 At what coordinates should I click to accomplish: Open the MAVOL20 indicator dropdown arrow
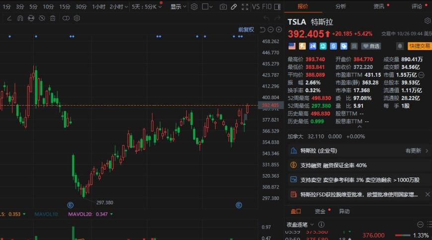point(111,214)
